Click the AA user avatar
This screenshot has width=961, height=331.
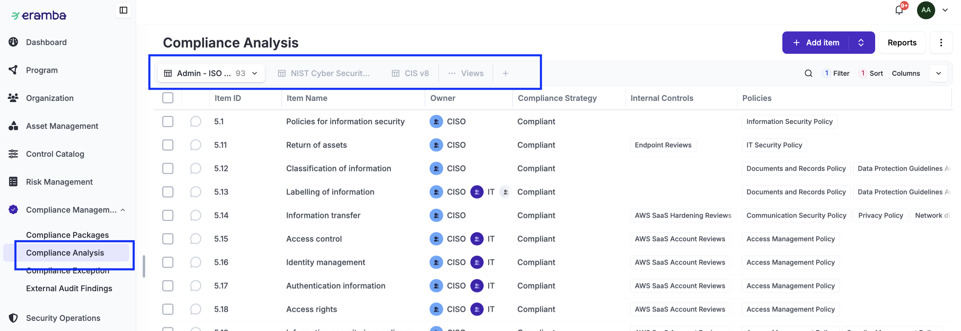click(x=925, y=10)
